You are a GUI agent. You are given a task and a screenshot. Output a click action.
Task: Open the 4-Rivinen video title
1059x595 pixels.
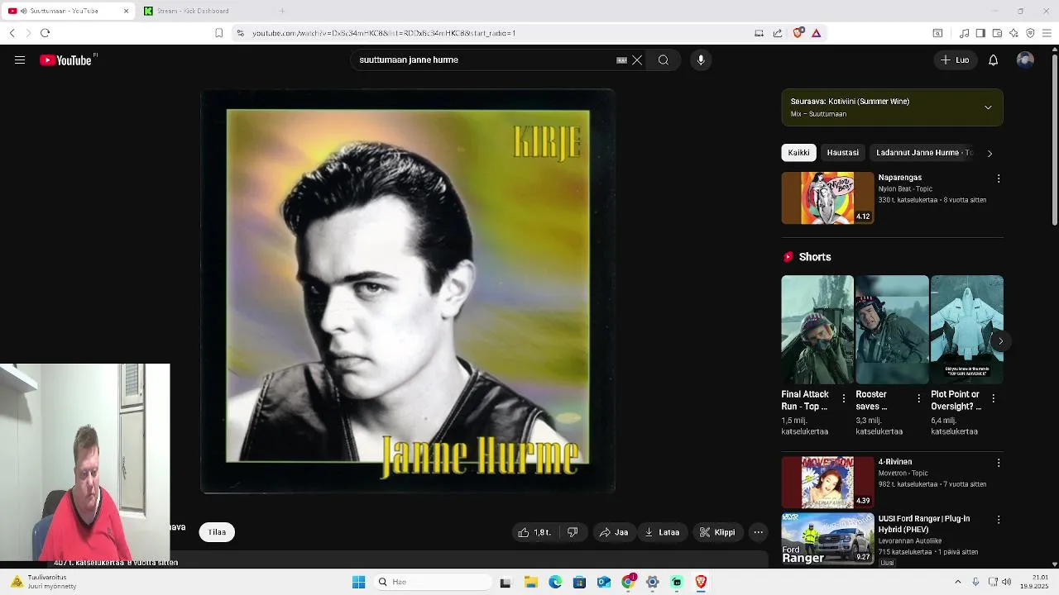pos(895,462)
